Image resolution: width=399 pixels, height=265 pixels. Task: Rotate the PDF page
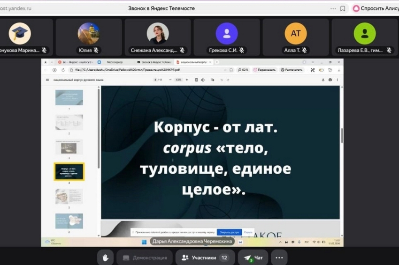point(203,80)
